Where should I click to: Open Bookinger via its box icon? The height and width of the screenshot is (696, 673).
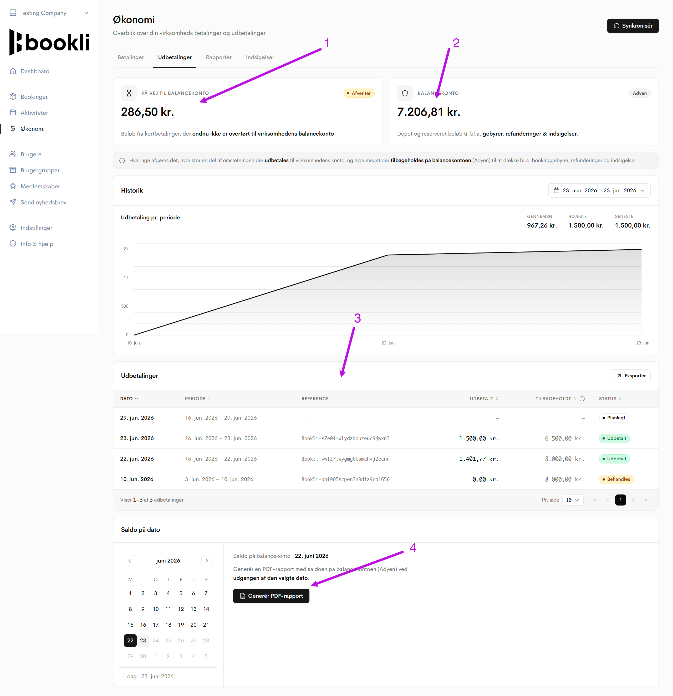(x=13, y=97)
